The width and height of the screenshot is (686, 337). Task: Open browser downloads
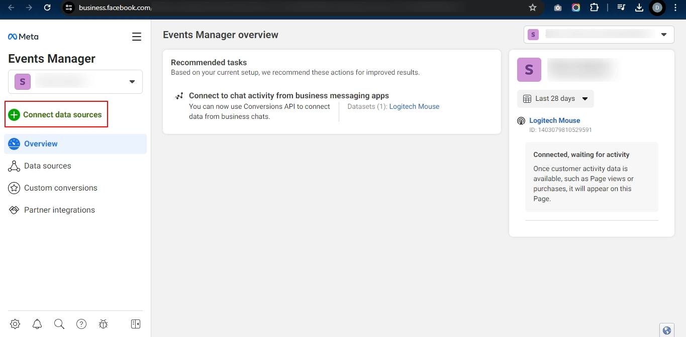tap(639, 8)
